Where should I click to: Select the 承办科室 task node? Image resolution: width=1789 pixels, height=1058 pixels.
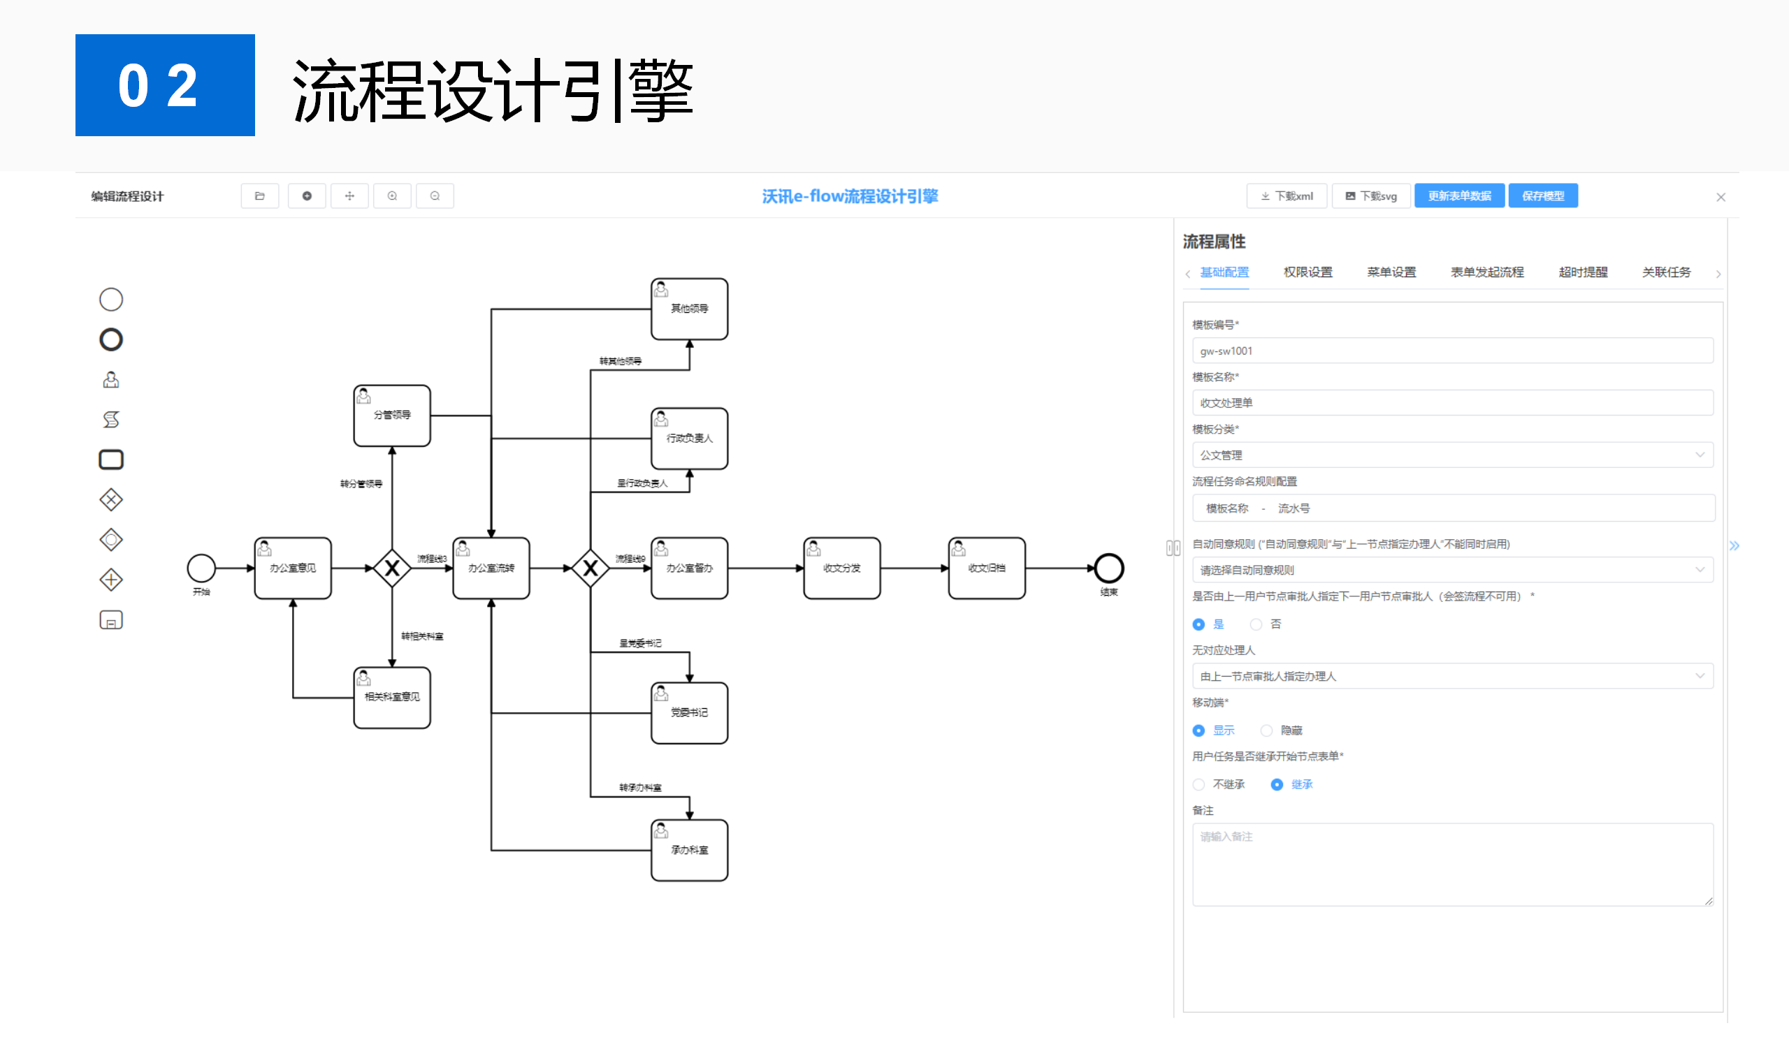coord(690,851)
